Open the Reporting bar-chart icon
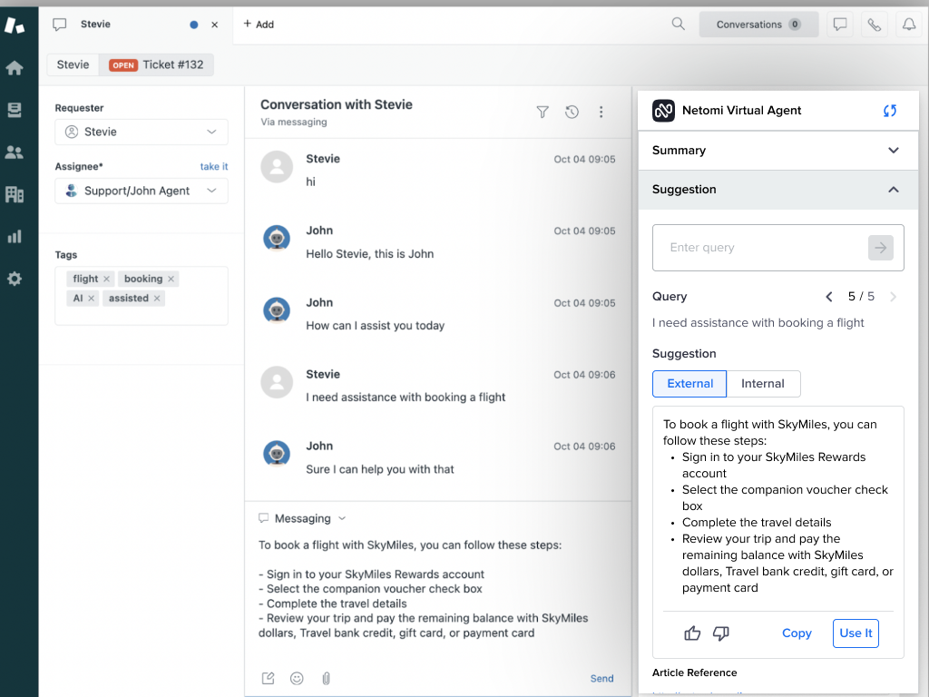 point(14,236)
